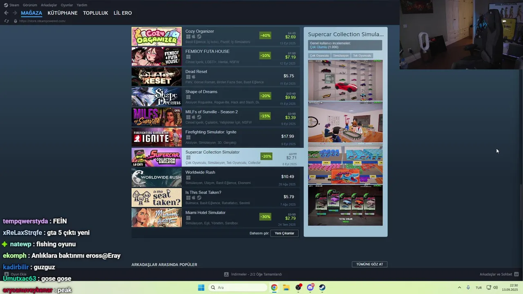Click the Windows icon under Miami Hotel Simulator

[x=188, y=218]
